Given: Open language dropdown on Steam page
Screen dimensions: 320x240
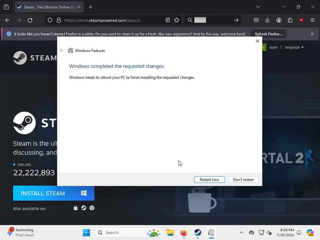Looking at the screenshot, I should (294, 47).
